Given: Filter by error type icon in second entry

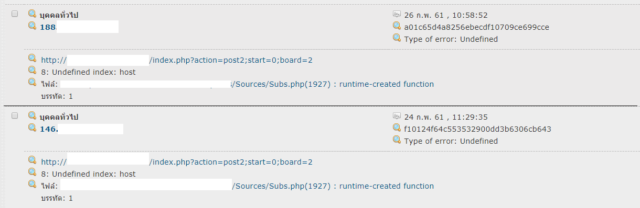Looking at the screenshot, I should (x=397, y=140).
